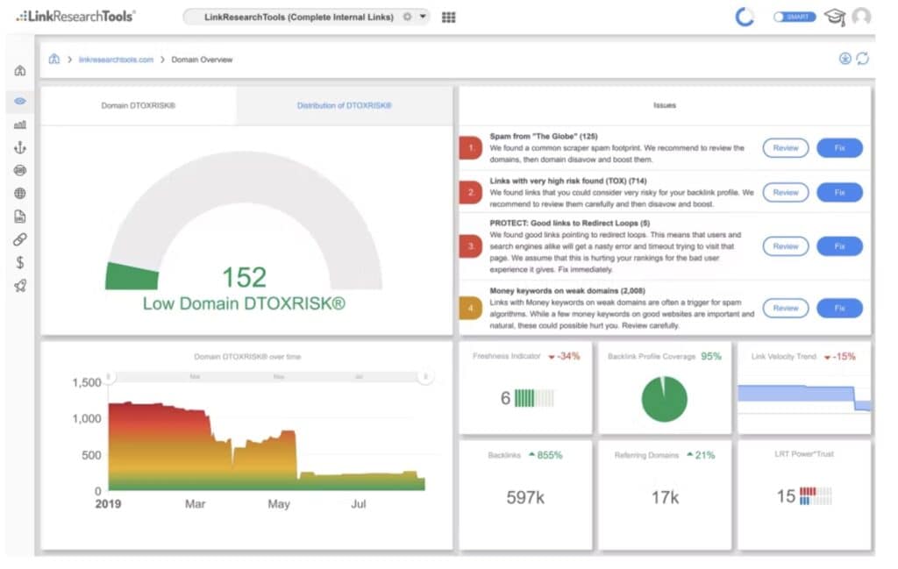This screenshot has height=569, width=898.
Task: Click the bar chart sidebar icon
Action: pos(20,125)
